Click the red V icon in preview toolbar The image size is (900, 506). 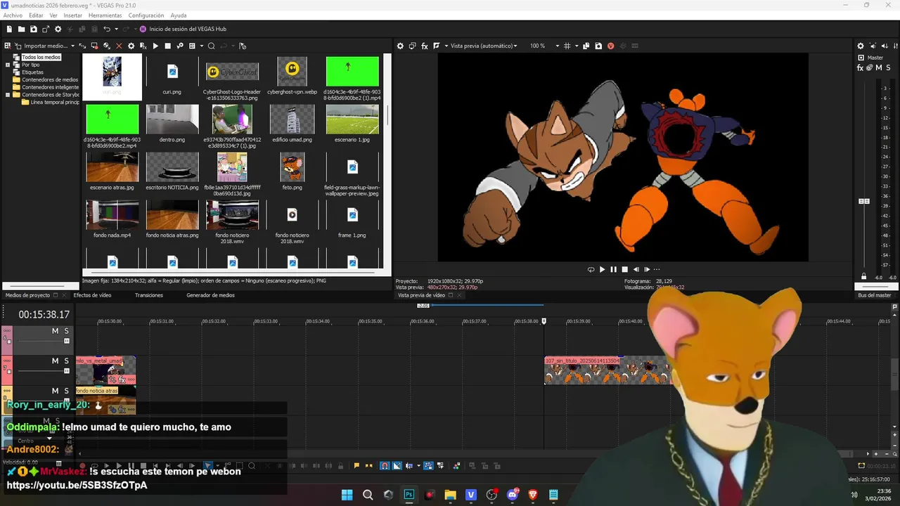click(610, 46)
